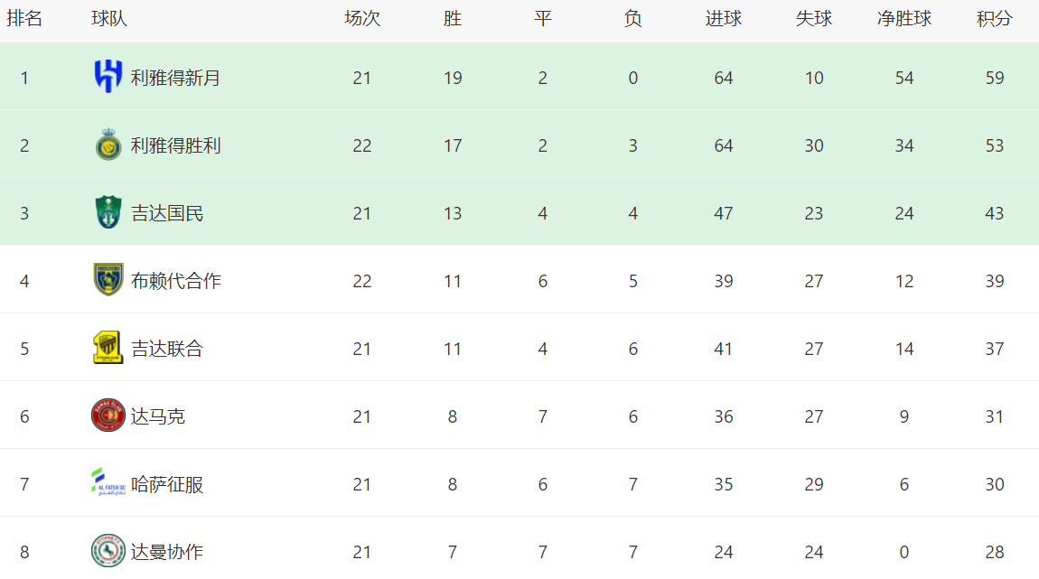The height and width of the screenshot is (579, 1039).
Task: Click the 净胜球 column header
Action: coord(903,19)
